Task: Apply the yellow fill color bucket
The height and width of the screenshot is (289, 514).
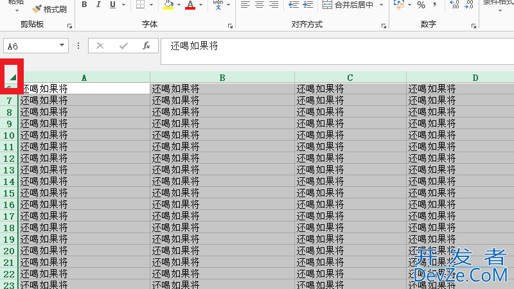Action: click(168, 4)
